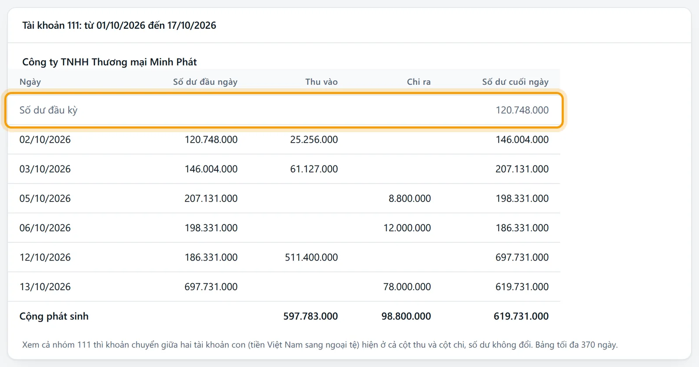Click opening balance 186.331.000 on 12/10/2026
Viewport: 699px width, 367px height.
[x=211, y=257]
